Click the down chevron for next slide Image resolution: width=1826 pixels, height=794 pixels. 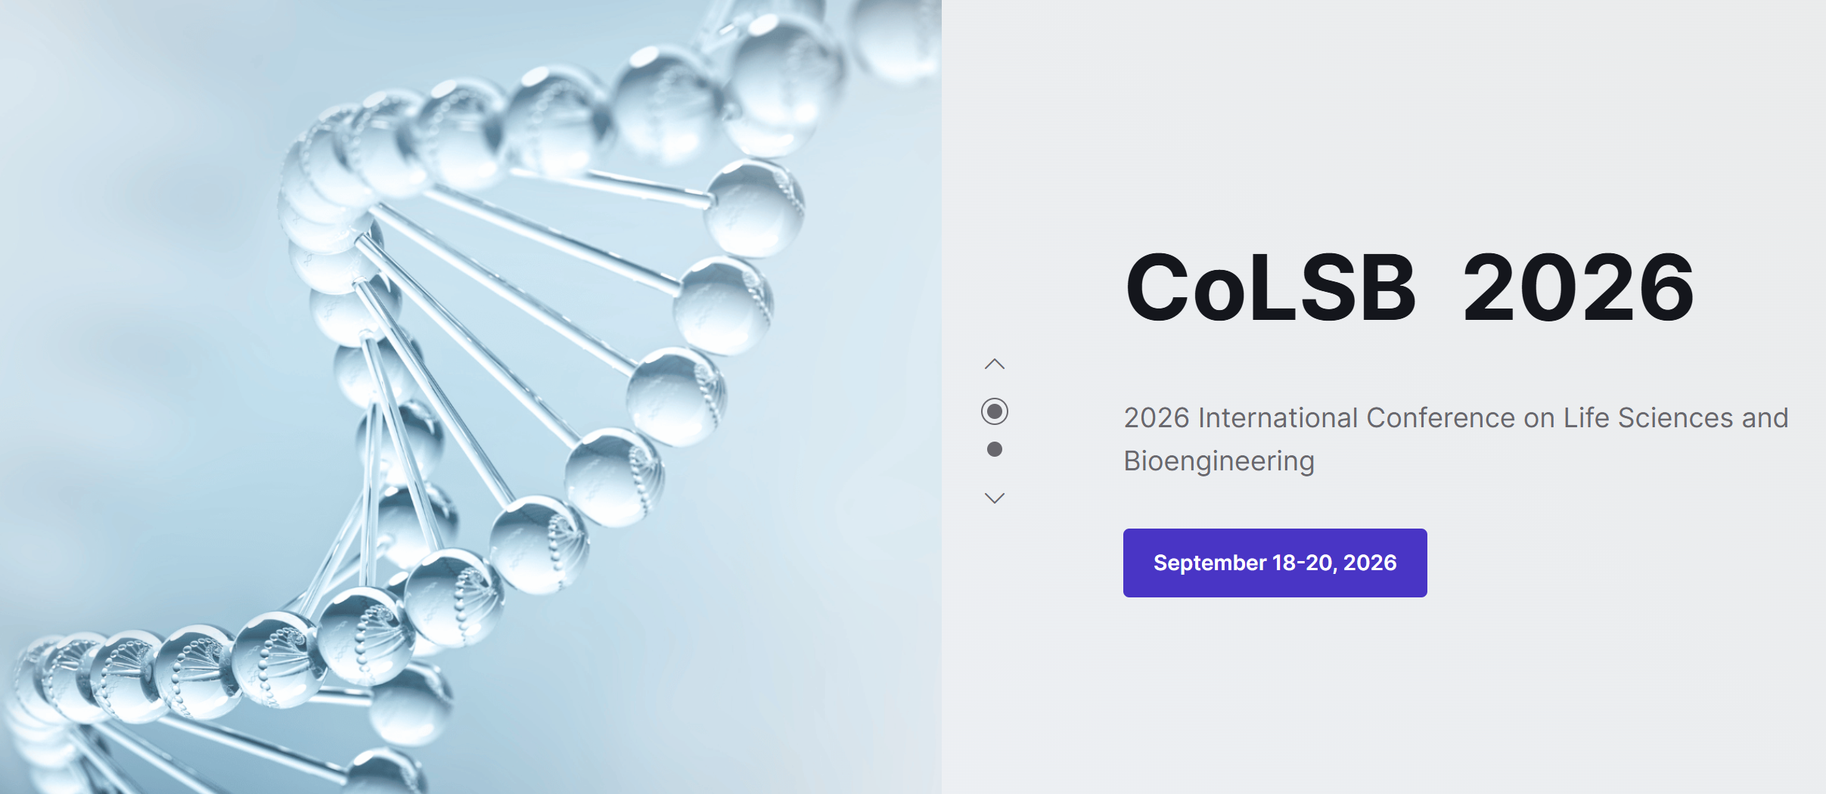[x=995, y=498]
